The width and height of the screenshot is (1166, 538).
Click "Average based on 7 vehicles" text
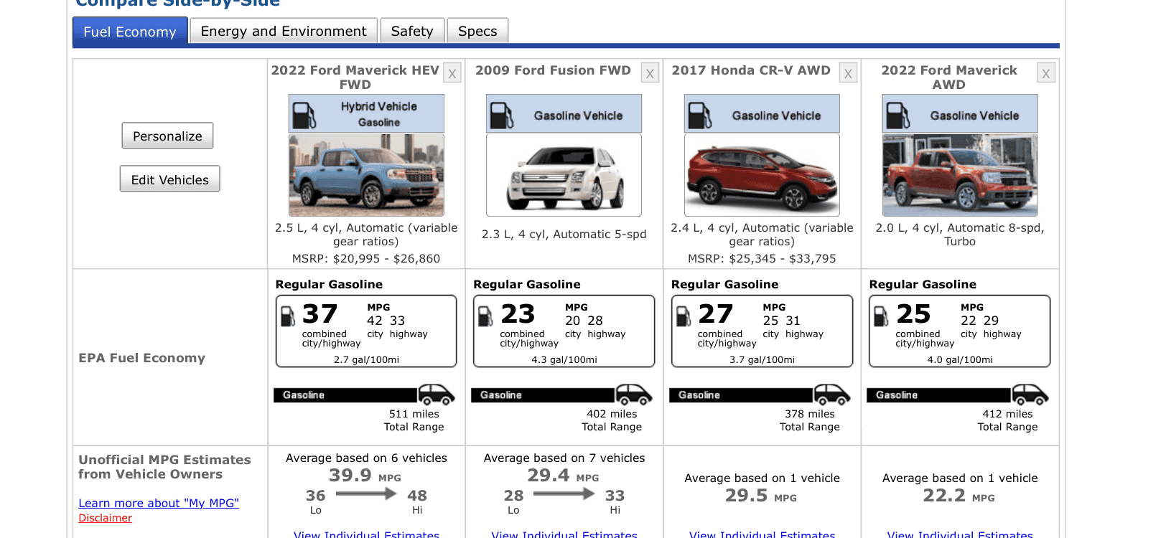pyautogui.click(x=564, y=458)
